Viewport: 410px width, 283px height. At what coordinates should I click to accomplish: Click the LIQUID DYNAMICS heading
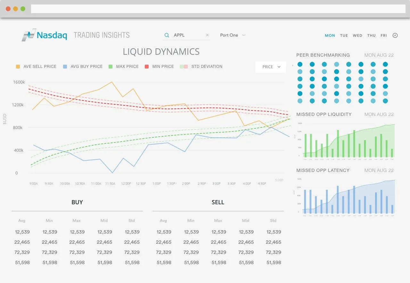pyautogui.click(x=161, y=52)
